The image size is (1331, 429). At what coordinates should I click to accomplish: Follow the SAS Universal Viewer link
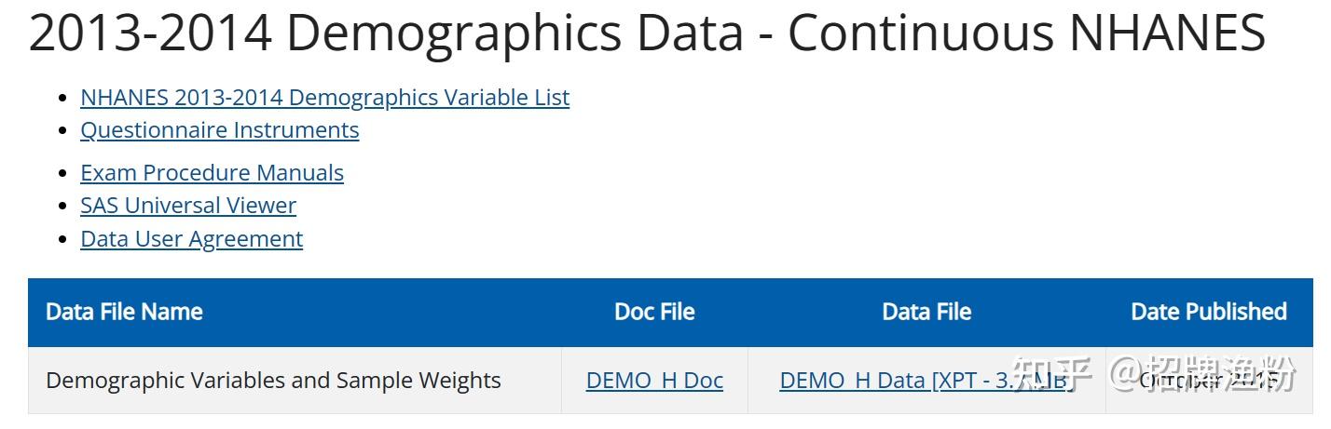187,206
